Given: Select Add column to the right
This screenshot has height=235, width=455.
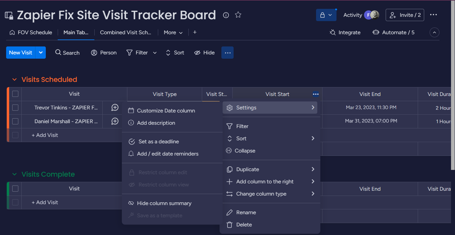Looking at the screenshot, I should click(x=270, y=182).
